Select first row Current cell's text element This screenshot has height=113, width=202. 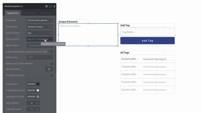(x=130, y=59)
